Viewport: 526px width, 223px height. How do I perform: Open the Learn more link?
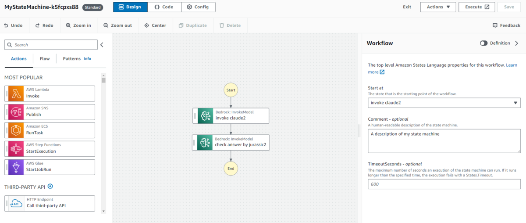pos(376,72)
